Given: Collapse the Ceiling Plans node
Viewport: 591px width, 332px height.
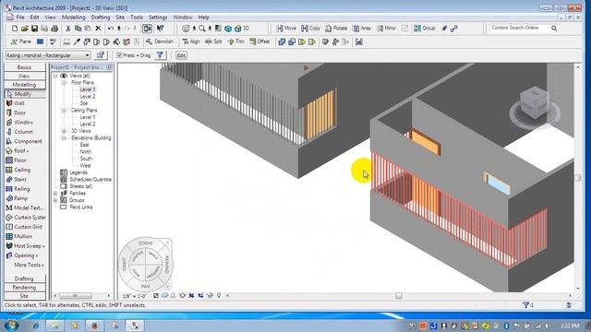Looking at the screenshot, I should (x=64, y=111).
